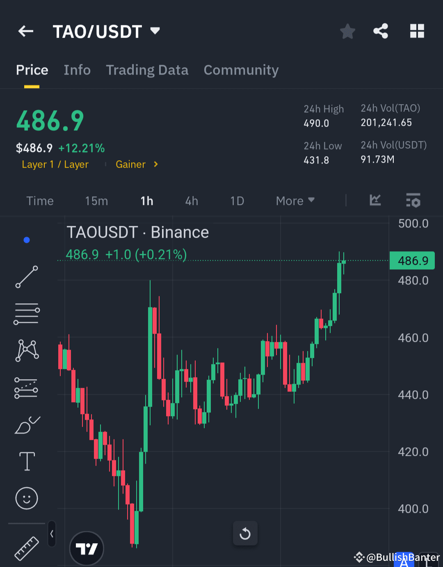
Task: Open the chart display settings icon
Action: [413, 201]
